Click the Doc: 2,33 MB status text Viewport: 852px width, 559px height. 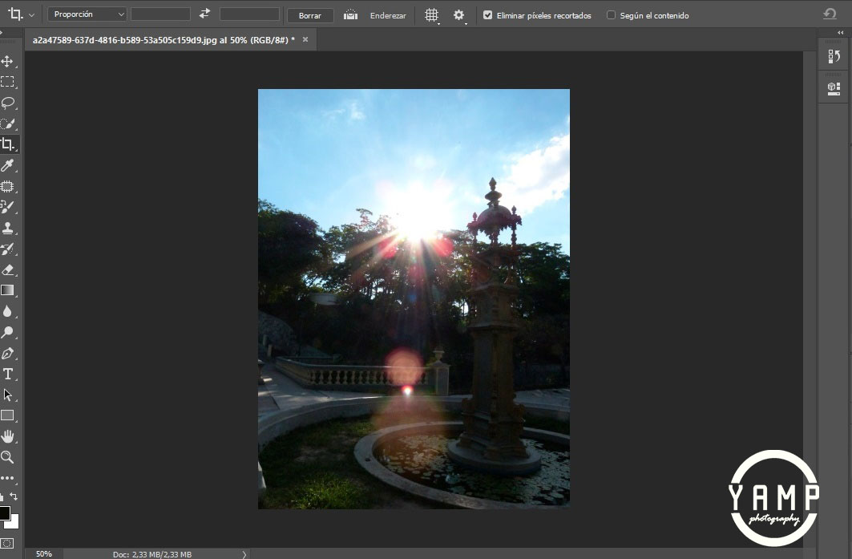coord(152,554)
